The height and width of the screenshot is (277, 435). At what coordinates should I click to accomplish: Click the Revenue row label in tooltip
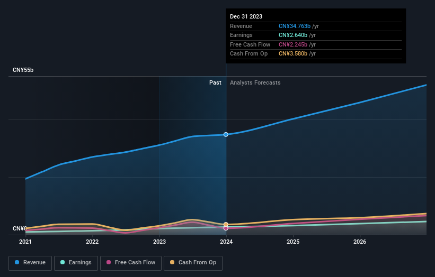click(241, 26)
